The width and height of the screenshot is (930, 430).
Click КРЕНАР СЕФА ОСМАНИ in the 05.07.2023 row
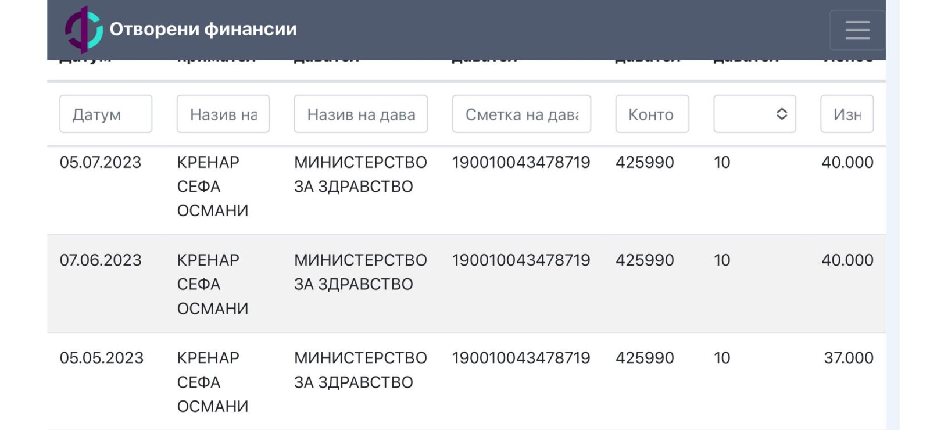212,187
